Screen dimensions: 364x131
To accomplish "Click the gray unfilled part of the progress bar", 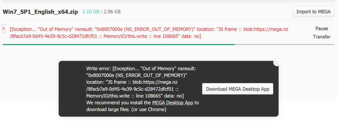I will [x=284, y=44].
